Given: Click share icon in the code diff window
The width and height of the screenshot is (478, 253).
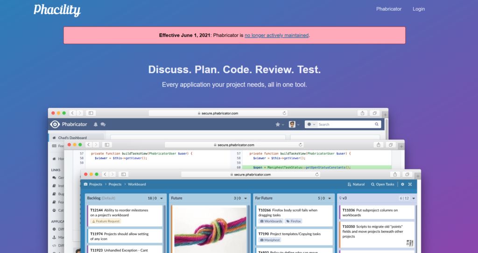Looking at the screenshot, I should point(379,145).
